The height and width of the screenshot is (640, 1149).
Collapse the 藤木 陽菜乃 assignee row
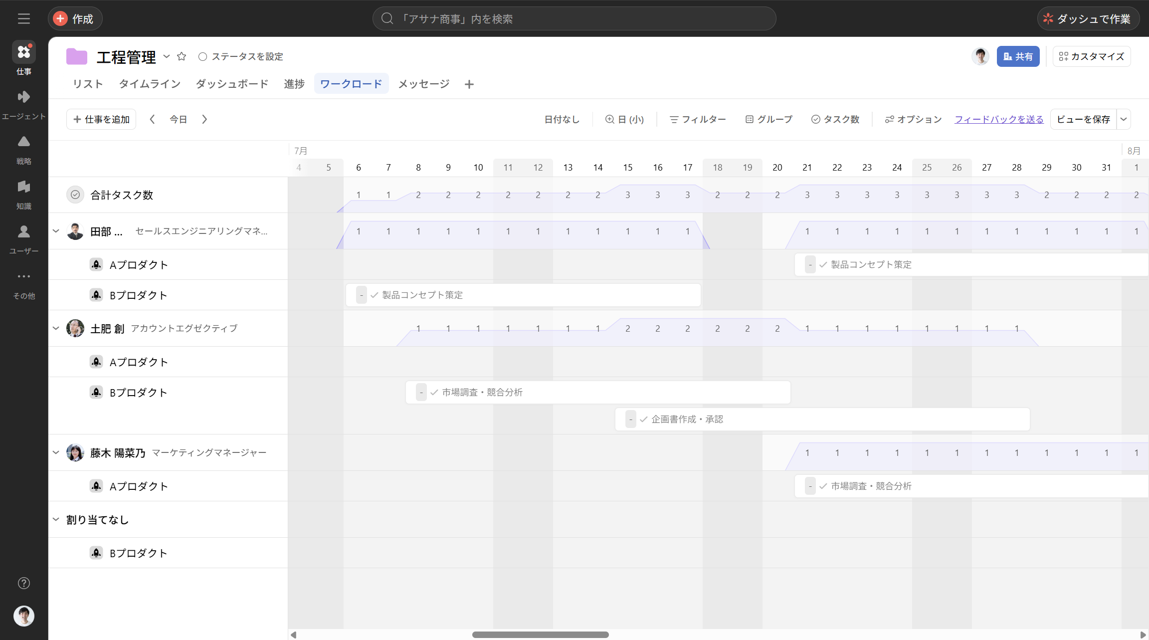[x=56, y=452]
